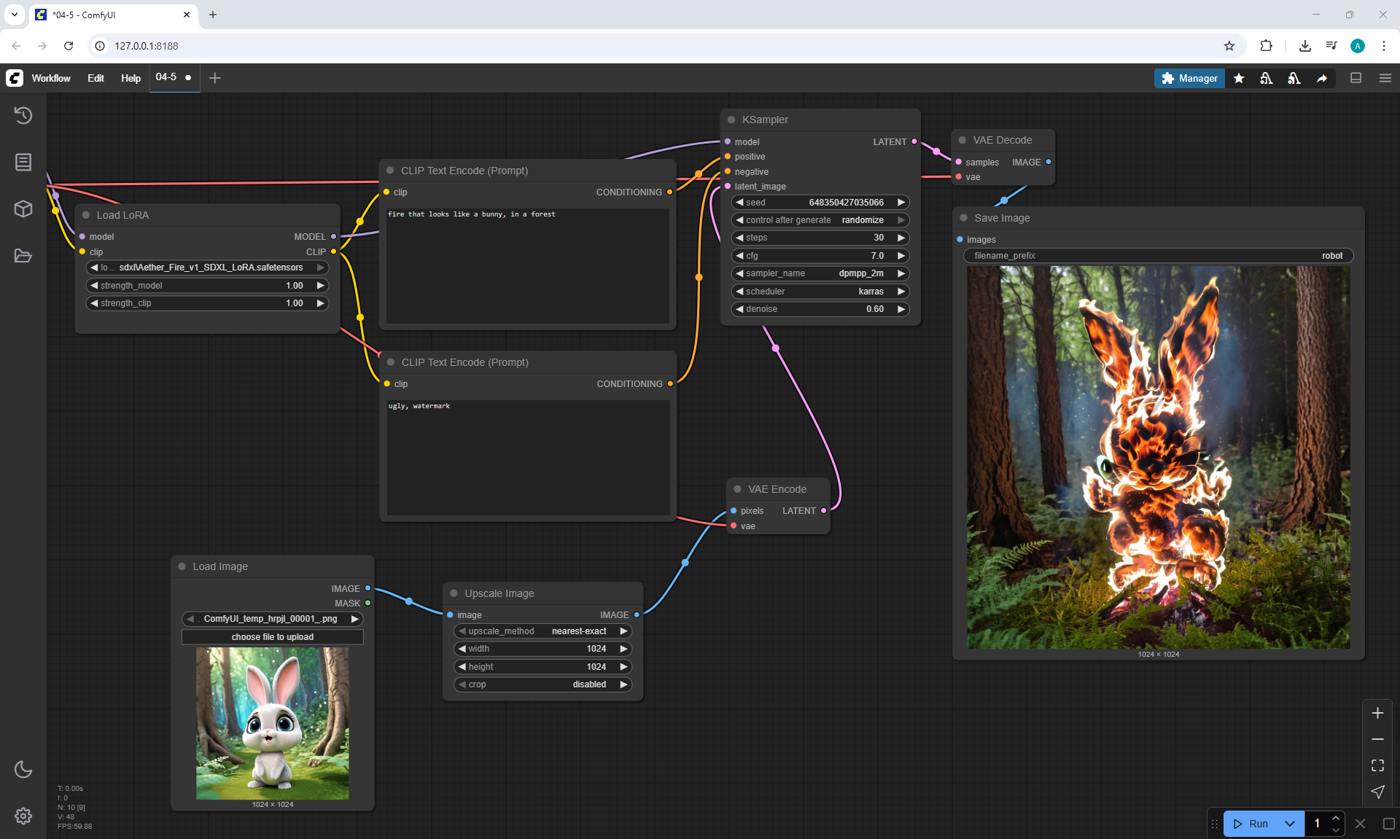Viewport: 1400px width, 839px height.
Task: Click the denoise 0.60 slider field
Action: coord(820,309)
